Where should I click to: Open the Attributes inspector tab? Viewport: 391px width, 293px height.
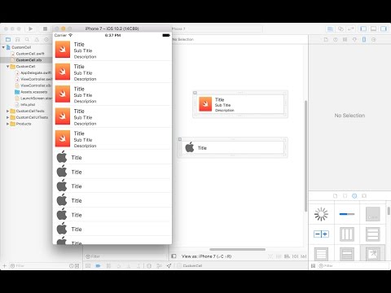click(x=354, y=40)
